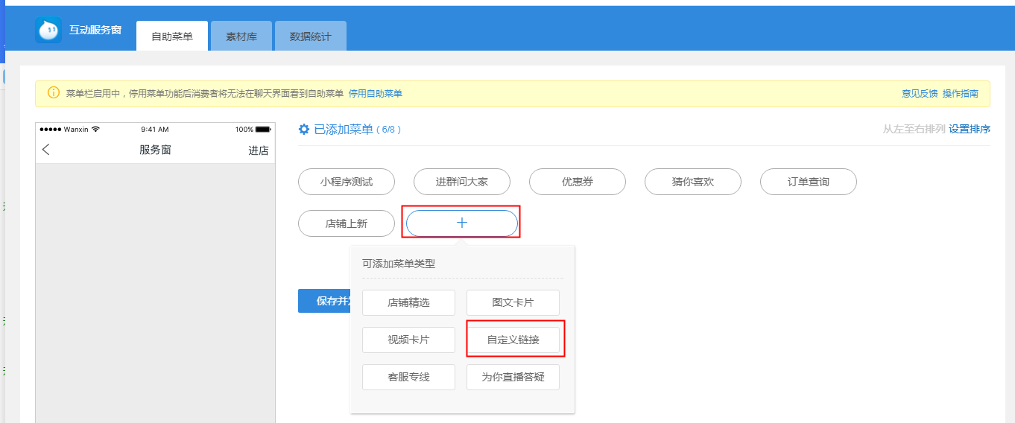Click the blue 保存并发布 button
This screenshot has height=423, width=1015.
coord(324,301)
